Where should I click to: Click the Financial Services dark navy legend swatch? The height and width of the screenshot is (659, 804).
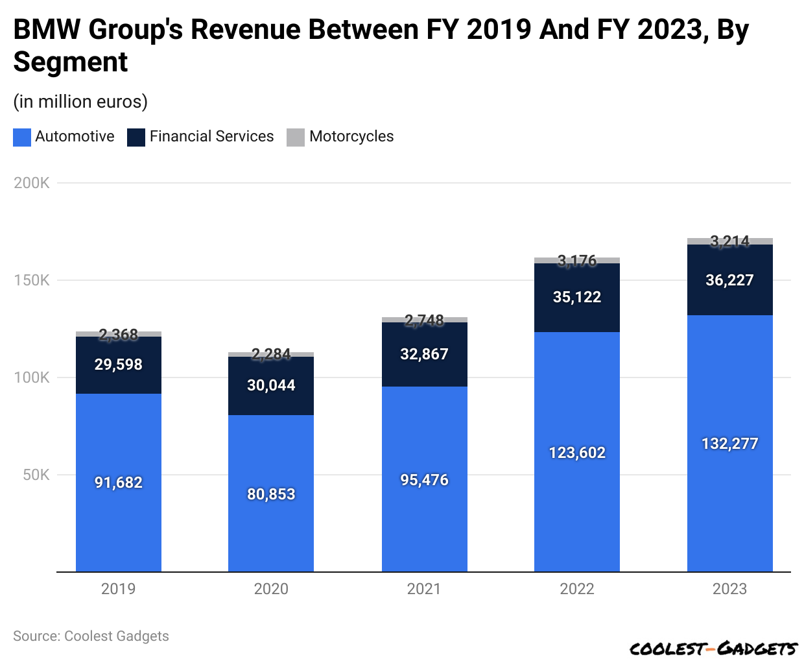pos(136,137)
